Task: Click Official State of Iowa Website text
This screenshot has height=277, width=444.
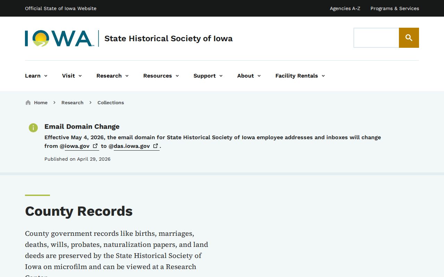Action: click(61, 8)
